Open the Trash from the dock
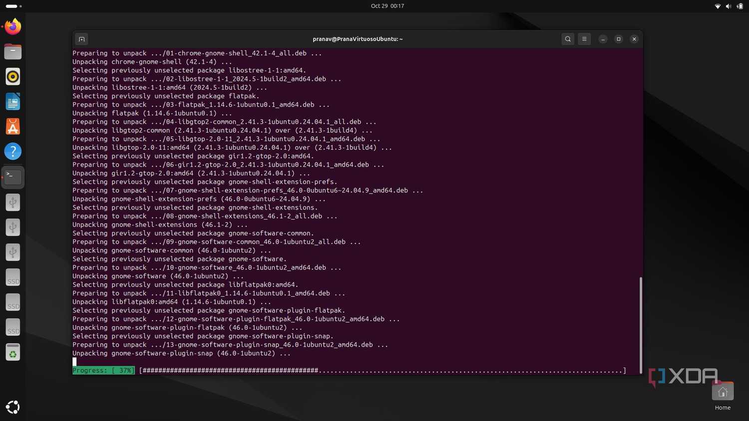The image size is (749, 421). [x=13, y=352]
